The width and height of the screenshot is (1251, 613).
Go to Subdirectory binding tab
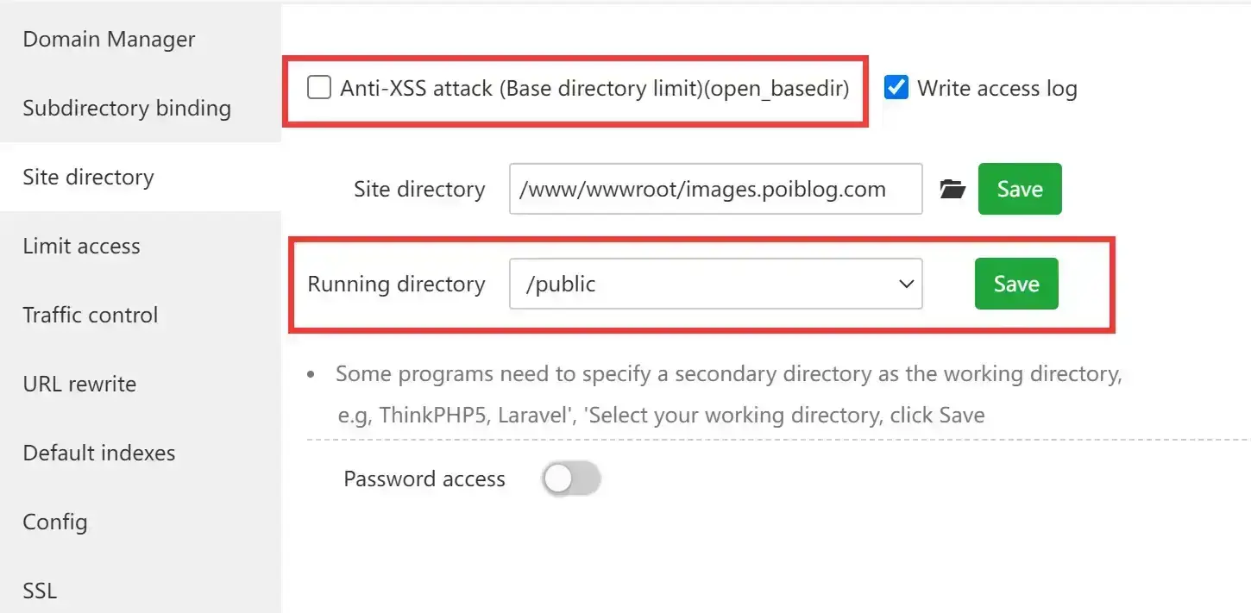tap(127, 108)
